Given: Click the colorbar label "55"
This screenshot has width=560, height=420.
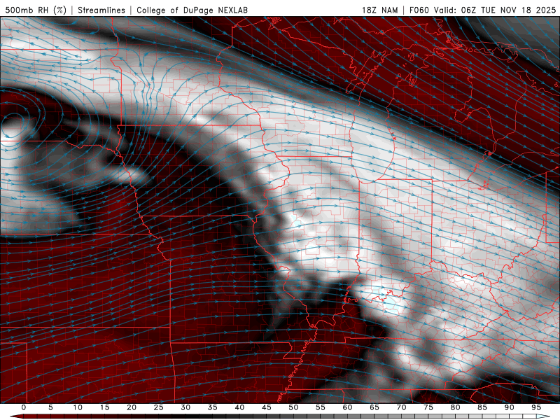Looking at the screenshot, I should click(x=321, y=407).
